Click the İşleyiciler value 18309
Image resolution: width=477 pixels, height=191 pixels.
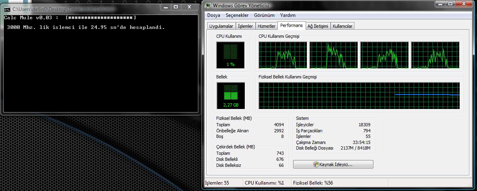(x=365, y=125)
